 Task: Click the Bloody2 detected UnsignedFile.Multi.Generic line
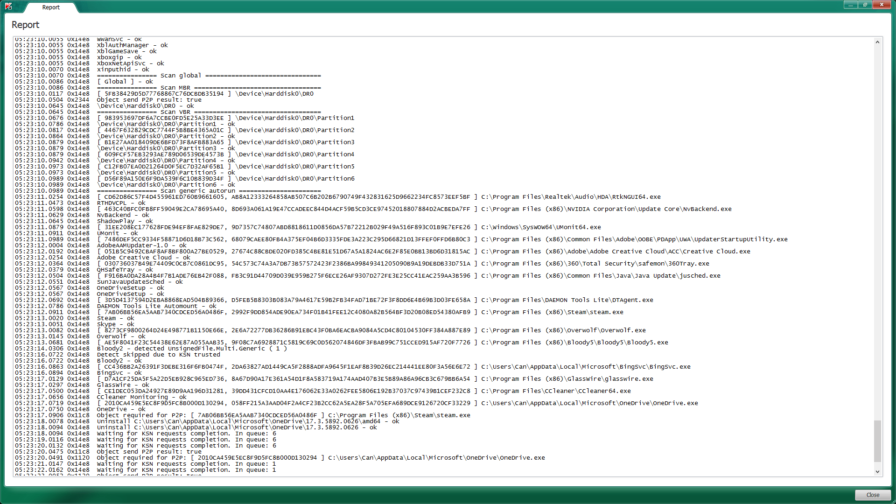tap(191, 349)
